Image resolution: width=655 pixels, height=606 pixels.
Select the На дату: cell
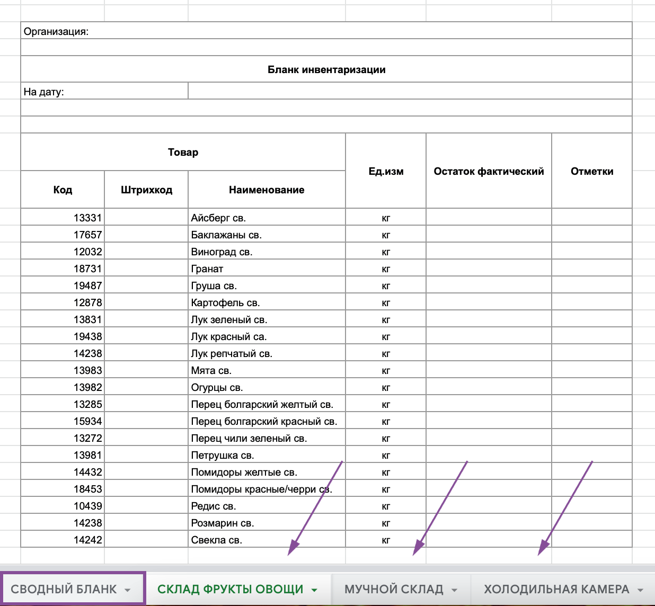104,91
